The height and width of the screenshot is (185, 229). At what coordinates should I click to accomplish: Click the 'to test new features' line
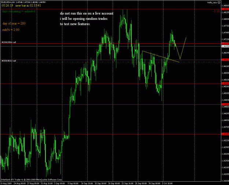click(x=75, y=24)
